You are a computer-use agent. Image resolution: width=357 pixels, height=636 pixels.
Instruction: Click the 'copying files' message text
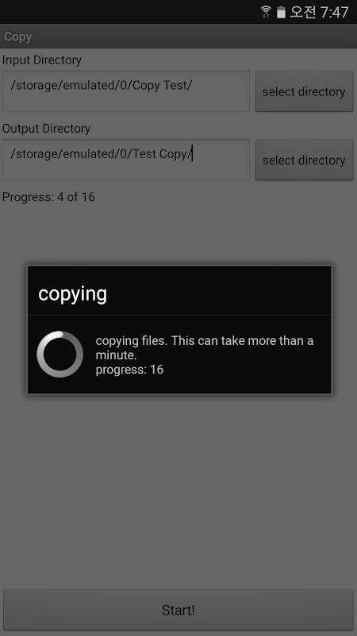click(205, 347)
